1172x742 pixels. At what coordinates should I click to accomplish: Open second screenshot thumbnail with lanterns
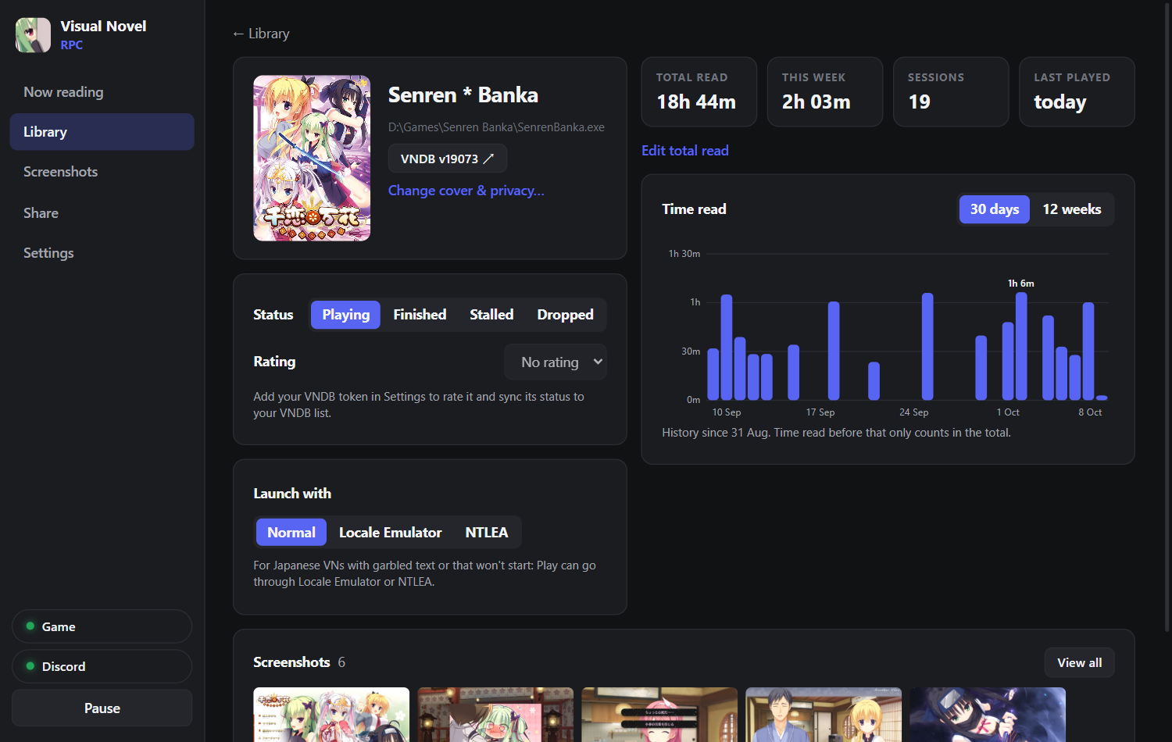click(495, 715)
